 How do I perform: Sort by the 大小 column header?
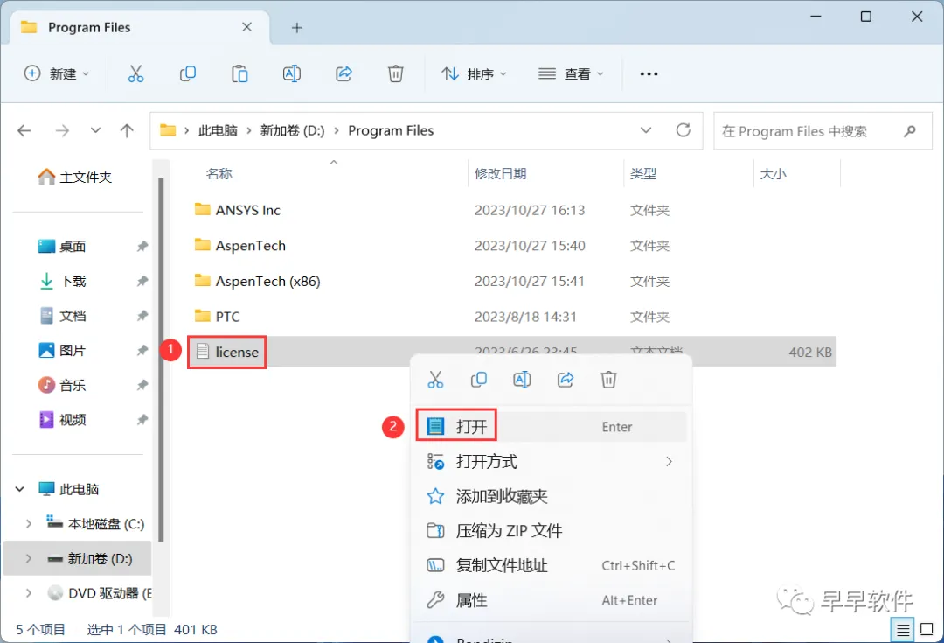pyautogui.click(x=773, y=174)
